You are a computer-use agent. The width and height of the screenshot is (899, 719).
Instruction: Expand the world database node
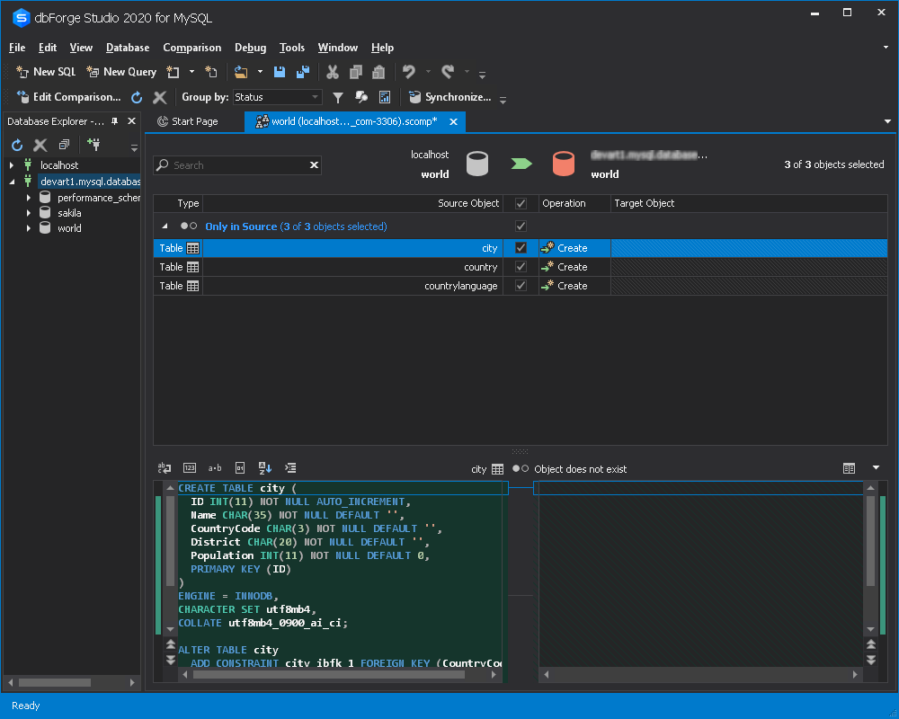click(x=29, y=228)
